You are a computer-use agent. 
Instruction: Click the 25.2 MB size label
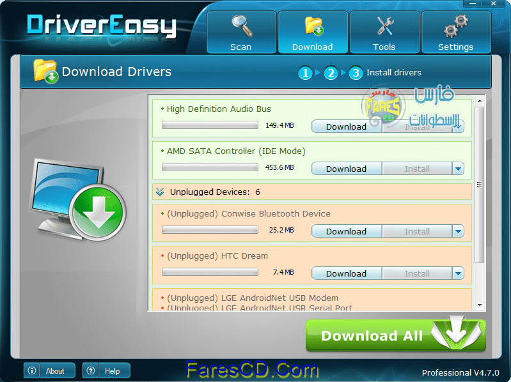coord(281,230)
